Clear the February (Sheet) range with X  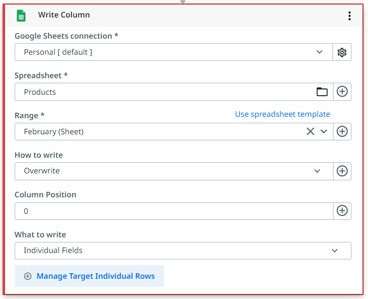[x=310, y=132]
